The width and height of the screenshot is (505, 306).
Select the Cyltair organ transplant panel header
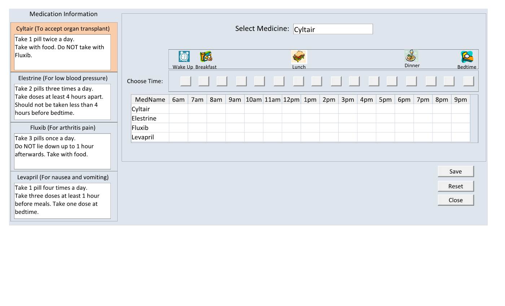(63, 28)
